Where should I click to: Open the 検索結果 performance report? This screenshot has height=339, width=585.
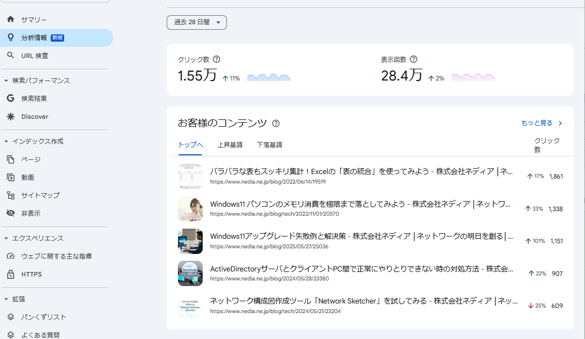35,97
